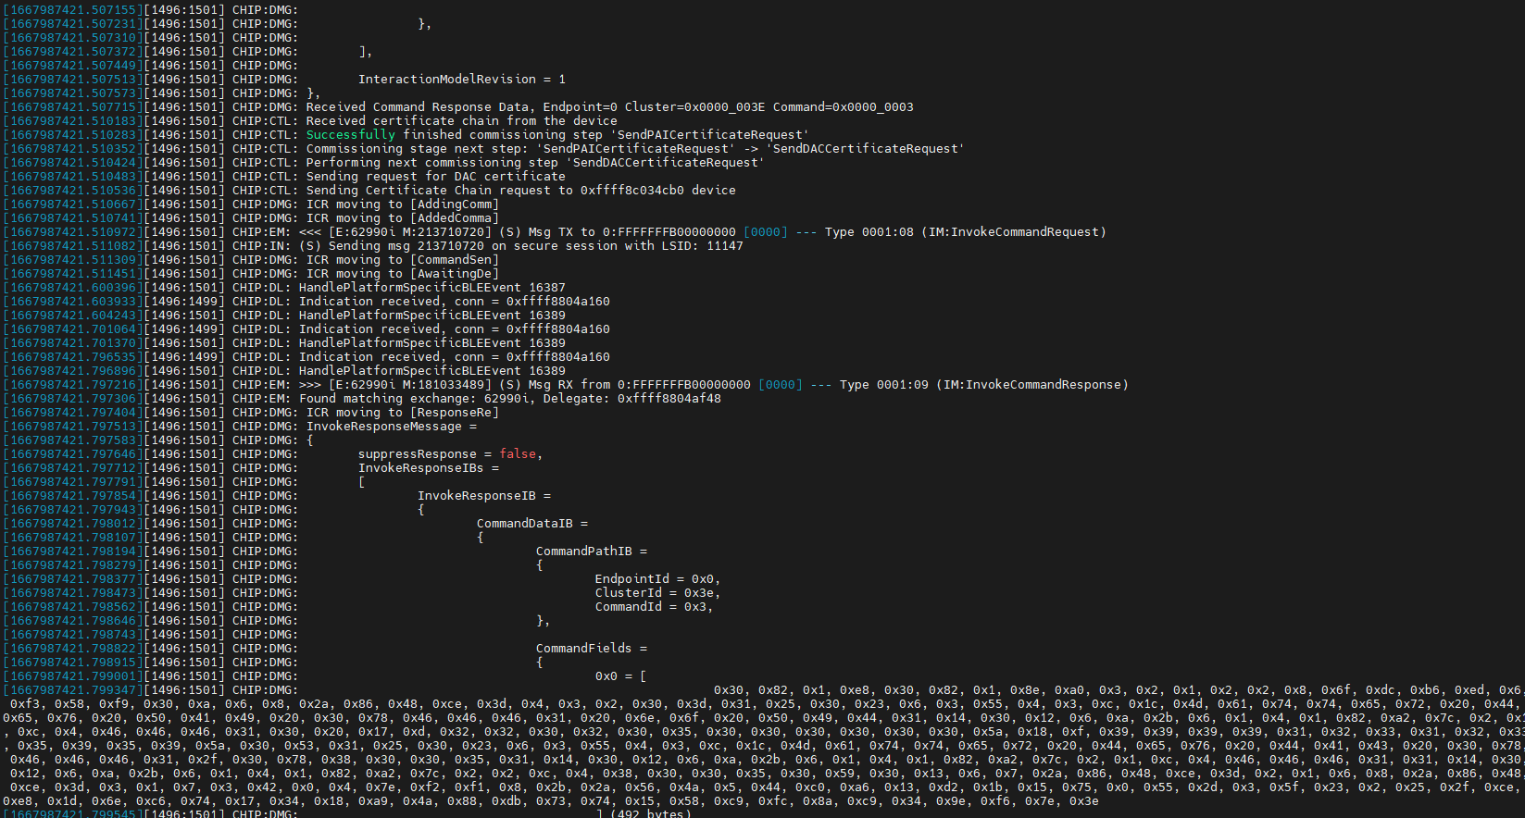Click 'ICR moving to [ResponseRe]'
1525x818 pixels.
403,413
